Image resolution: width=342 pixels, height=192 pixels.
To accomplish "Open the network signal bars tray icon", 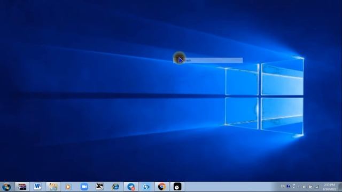I will point(317,187).
